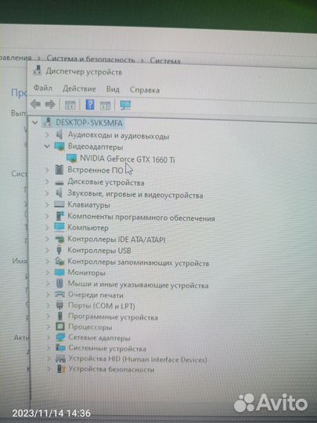Open the Файл menu
This screenshot has width=317, height=423.
tap(42, 88)
